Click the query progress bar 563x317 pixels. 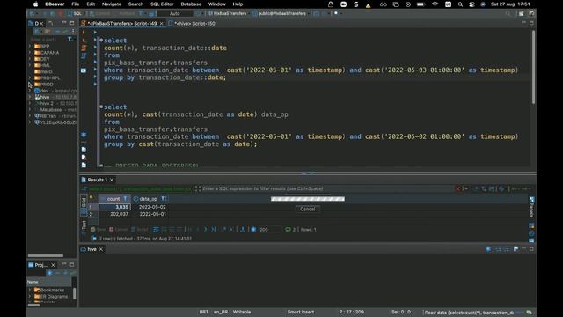click(x=308, y=199)
